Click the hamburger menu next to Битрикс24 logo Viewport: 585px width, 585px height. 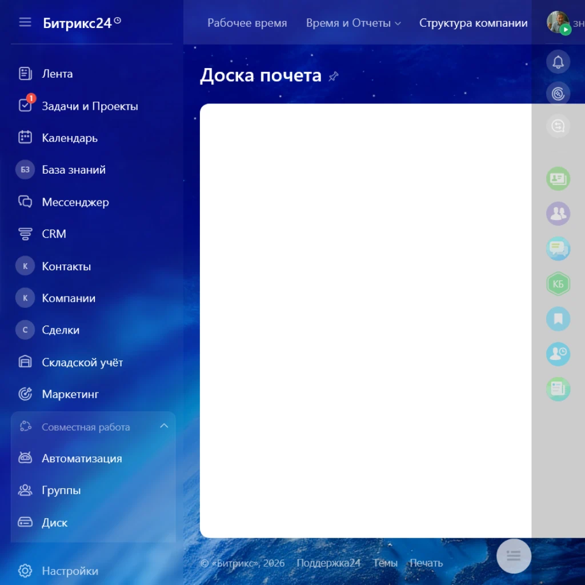pyautogui.click(x=24, y=22)
